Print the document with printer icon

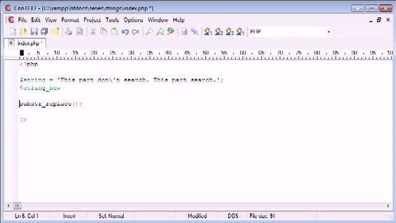click(x=69, y=32)
